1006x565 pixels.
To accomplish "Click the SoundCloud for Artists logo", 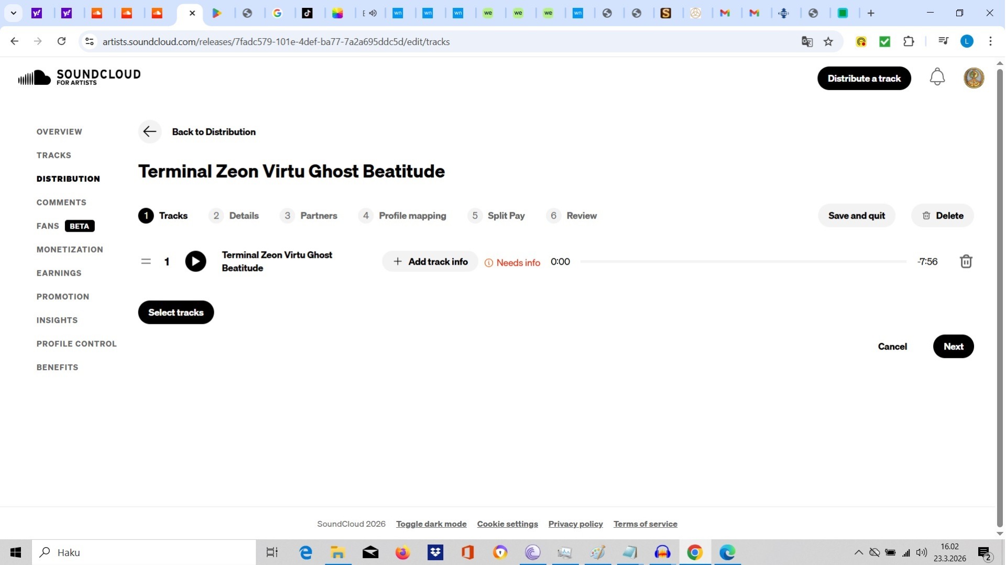I will [x=79, y=78].
